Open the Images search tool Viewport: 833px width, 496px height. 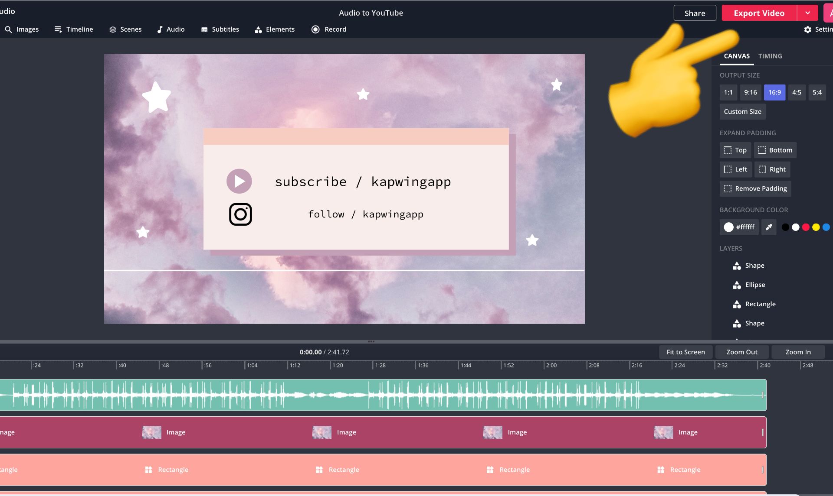point(22,29)
